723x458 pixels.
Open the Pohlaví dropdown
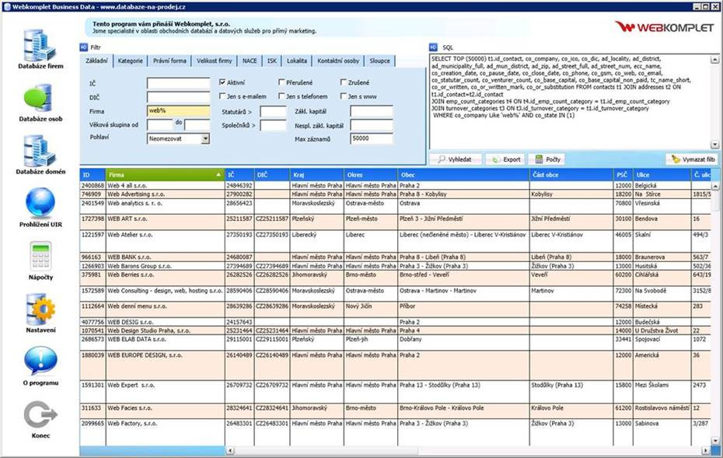(206, 138)
